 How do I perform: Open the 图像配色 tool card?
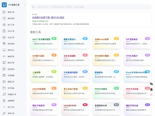pyautogui.click(x=106, y=75)
